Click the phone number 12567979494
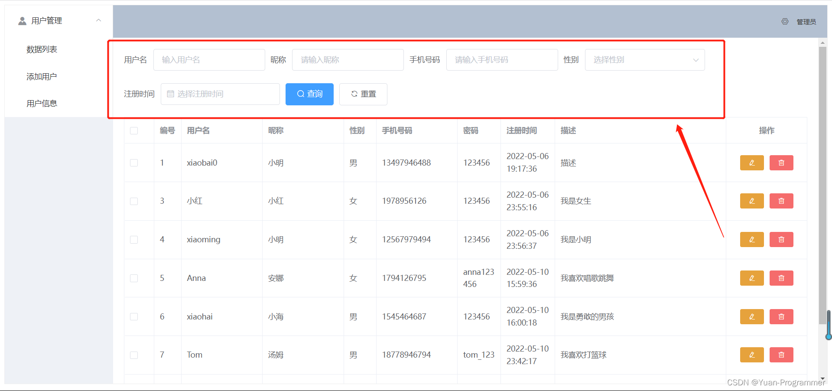 (406, 240)
